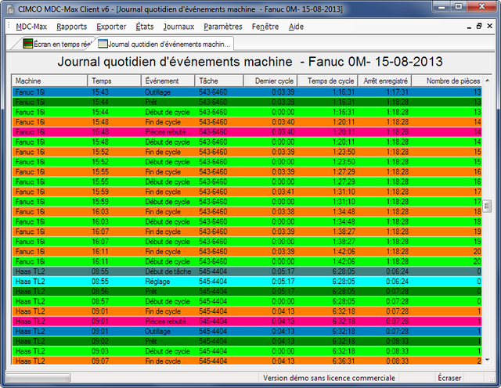Select the Réglage row for Haas TL2
501x388 pixels.
pyautogui.click(x=247, y=282)
